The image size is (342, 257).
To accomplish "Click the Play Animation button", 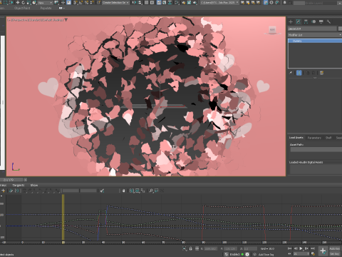I will (301, 248).
